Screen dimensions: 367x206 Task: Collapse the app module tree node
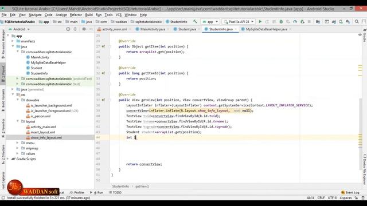click(9, 35)
